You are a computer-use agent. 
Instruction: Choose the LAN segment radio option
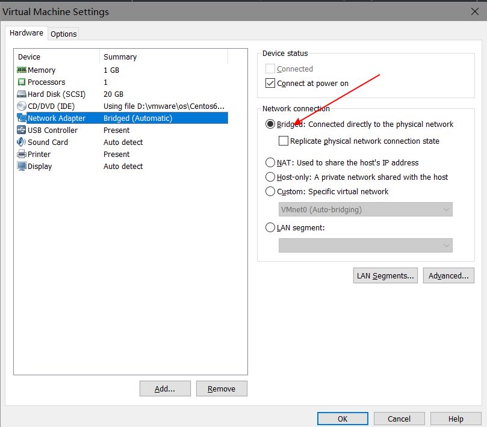click(x=270, y=227)
